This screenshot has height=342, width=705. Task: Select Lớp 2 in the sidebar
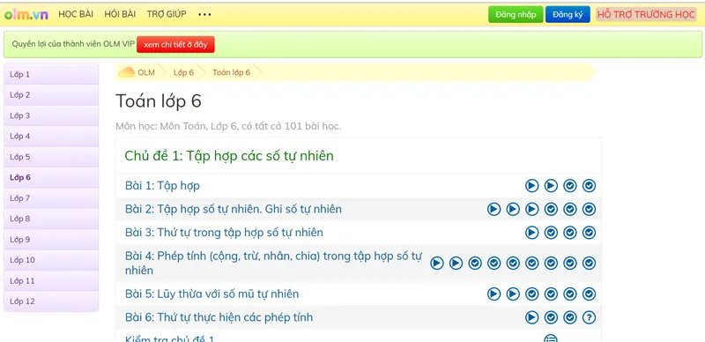[x=51, y=95]
